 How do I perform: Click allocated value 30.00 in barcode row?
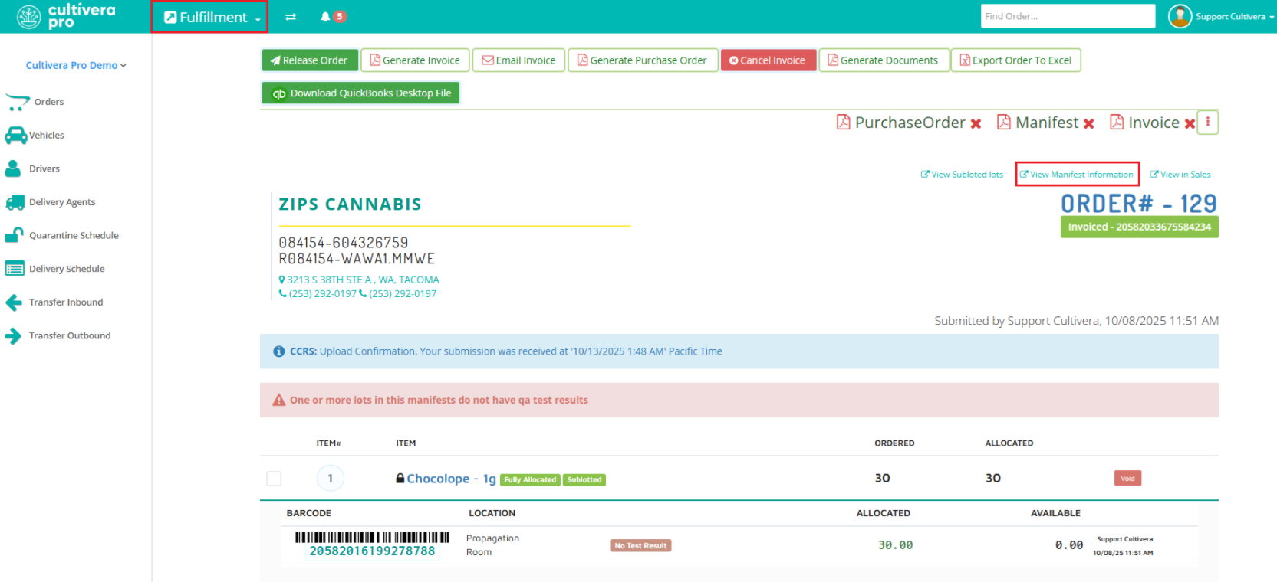pos(895,545)
